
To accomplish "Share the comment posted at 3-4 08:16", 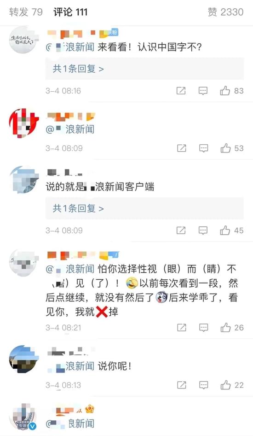I will point(181,91).
